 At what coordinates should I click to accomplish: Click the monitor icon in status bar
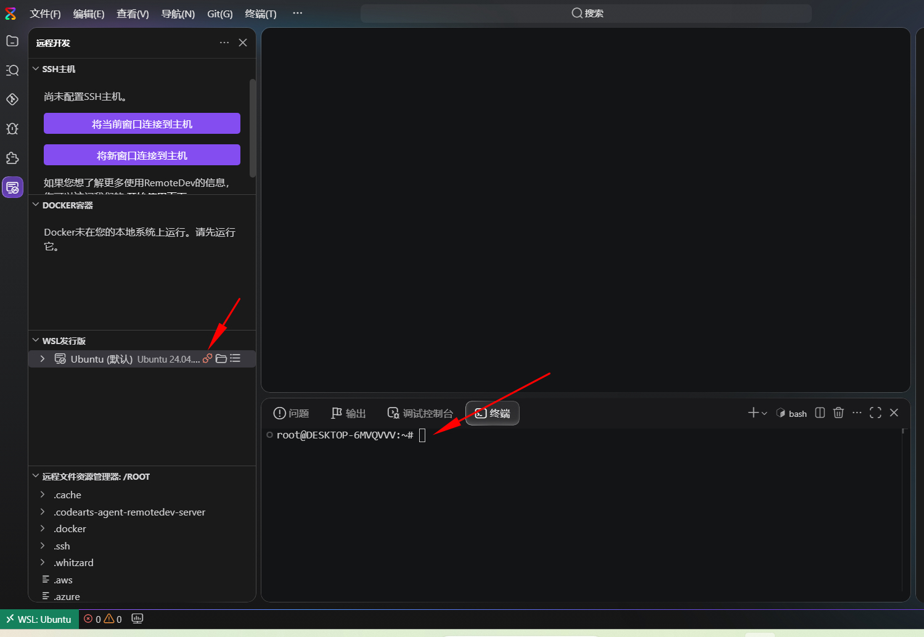click(x=137, y=619)
